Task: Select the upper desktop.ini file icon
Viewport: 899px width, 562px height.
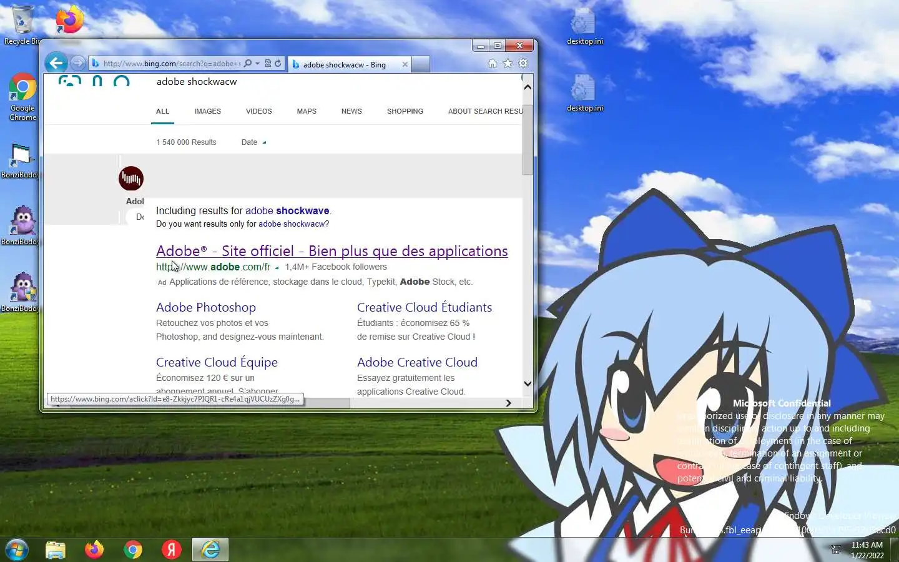Action: tap(584, 26)
